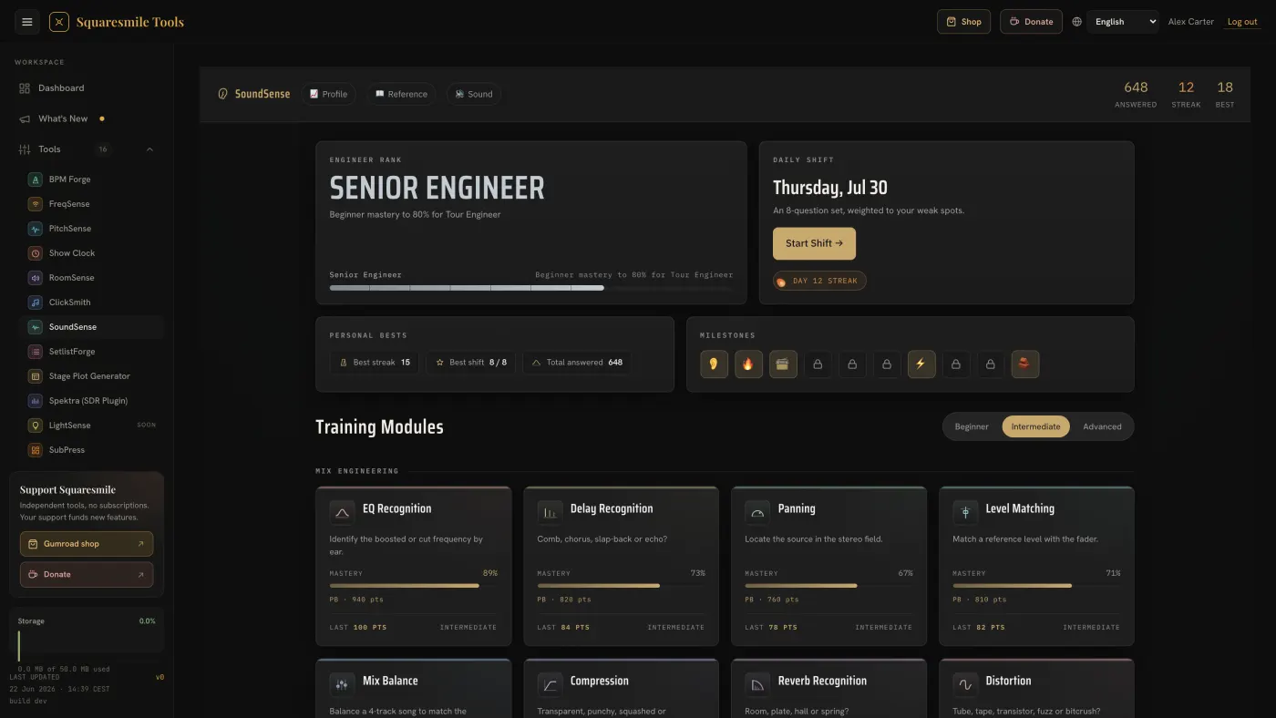Click the 12 Streak stat
Image resolution: width=1276 pixels, height=718 pixels.
(1186, 94)
